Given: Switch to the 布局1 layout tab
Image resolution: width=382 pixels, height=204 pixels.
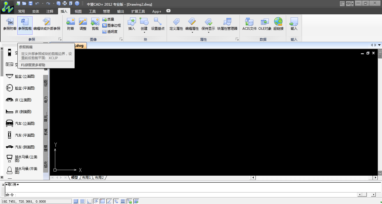Looking at the screenshot, I should (x=86, y=178).
